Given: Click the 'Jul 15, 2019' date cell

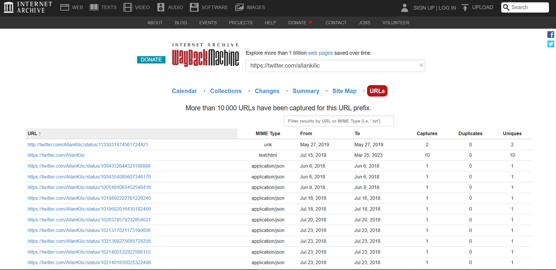Looking at the screenshot, I should point(313,155).
